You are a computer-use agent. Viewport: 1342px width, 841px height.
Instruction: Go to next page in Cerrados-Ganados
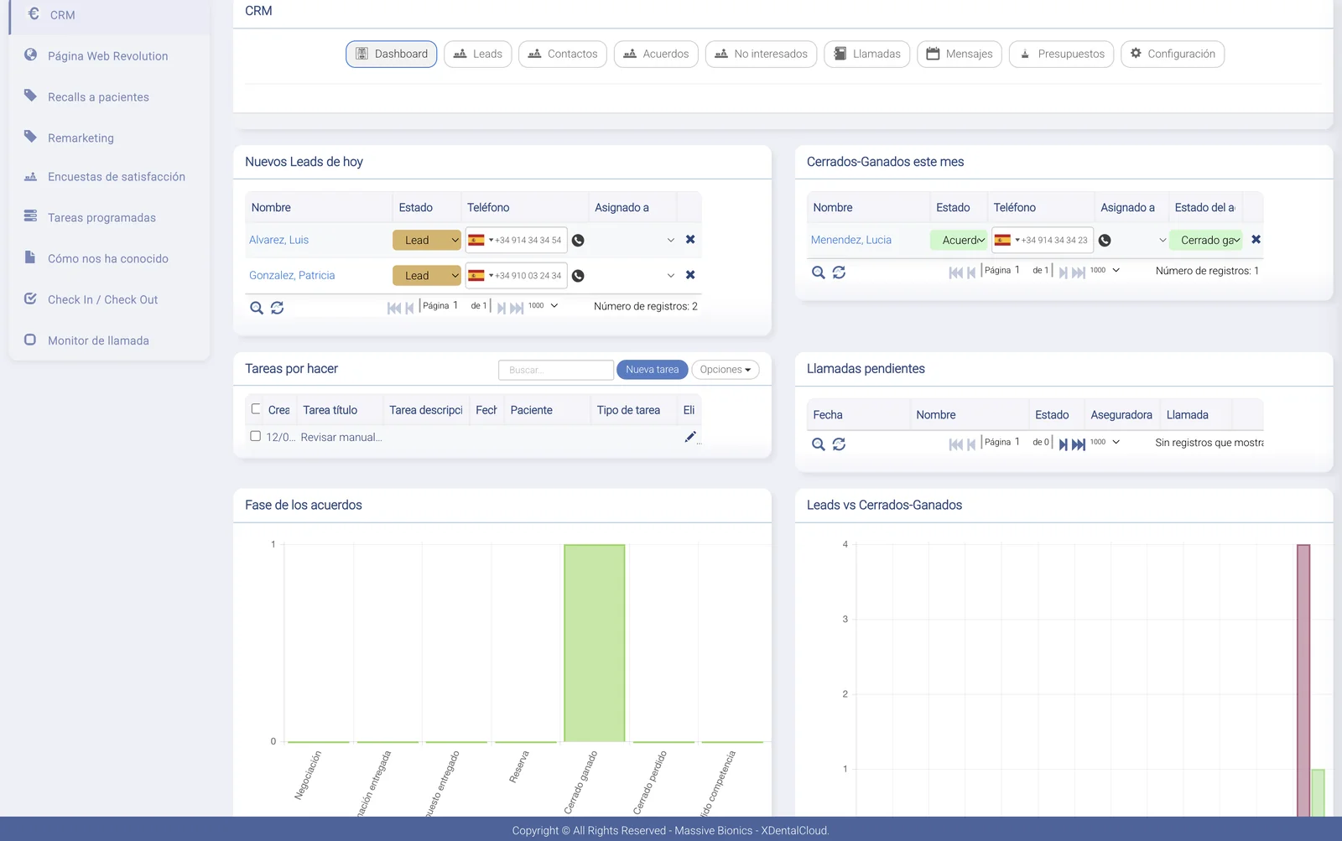pyautogui.click(x=1063, y=273)
